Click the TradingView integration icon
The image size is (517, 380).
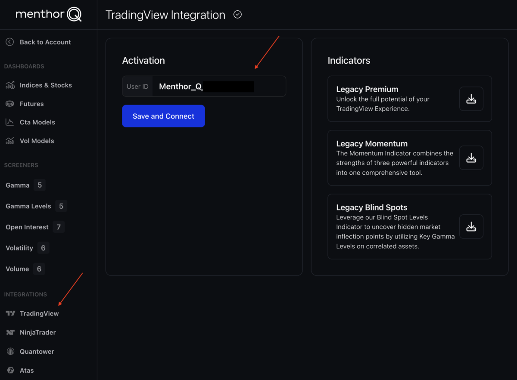click(x=10, y=313)
